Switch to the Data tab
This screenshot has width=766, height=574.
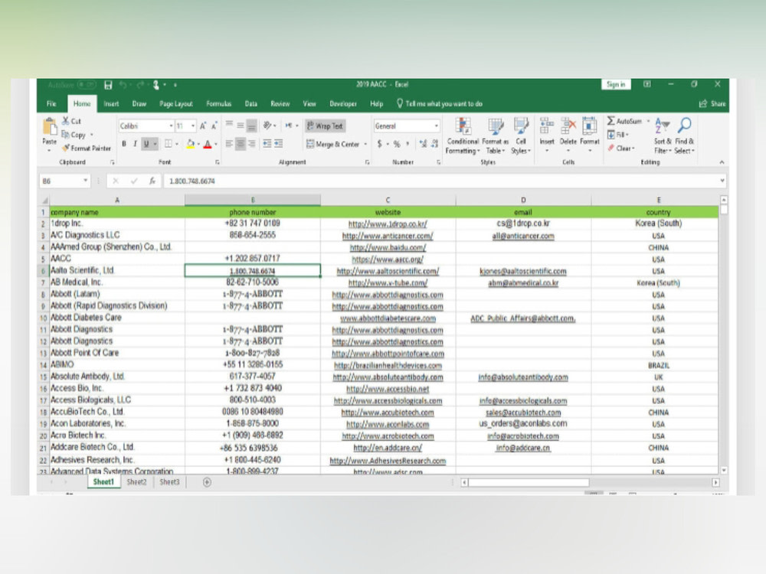pos(251,103)
